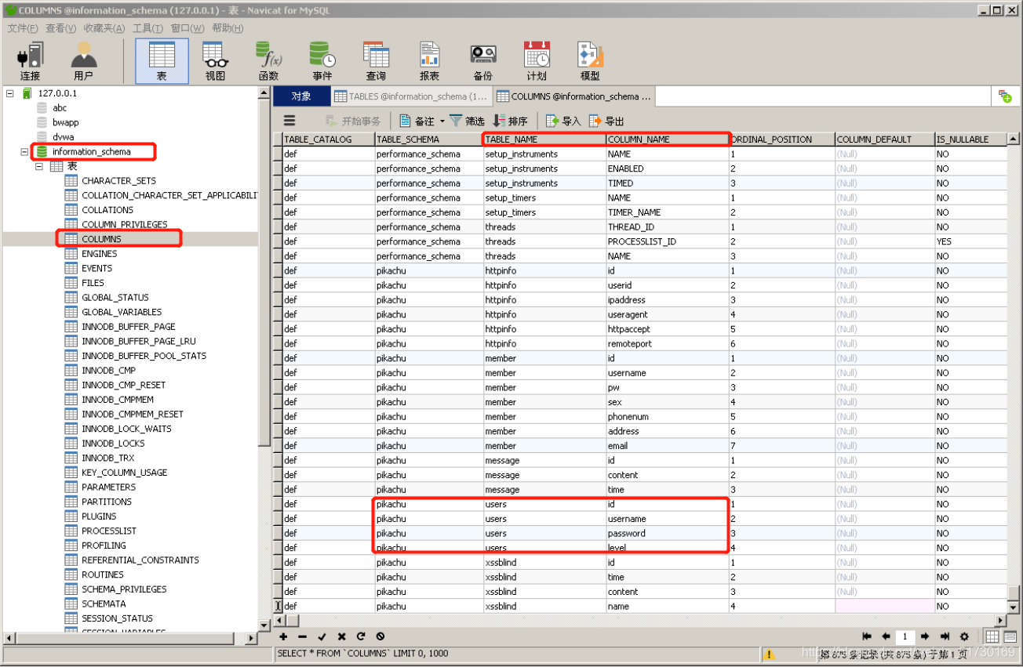
Task: Switch to COLUMNS @information_schema tab
Action: tap(573, 96)
